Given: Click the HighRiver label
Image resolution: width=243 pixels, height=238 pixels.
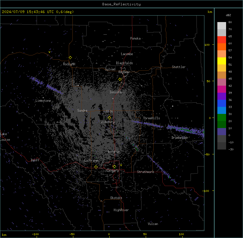Looking at the screenshot, I should (121, 210).
